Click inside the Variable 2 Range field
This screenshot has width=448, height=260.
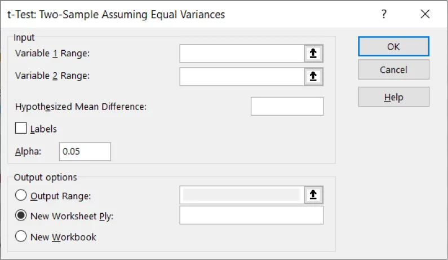(242, 76)
